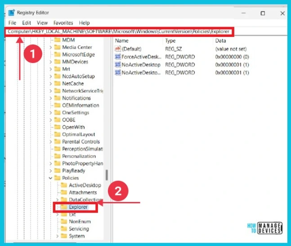Click the (value not set) data cell
The height and width of the screenshot is (246, 291).
click(231, 49)
